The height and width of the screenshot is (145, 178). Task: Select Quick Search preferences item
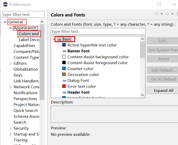[26, 110]
